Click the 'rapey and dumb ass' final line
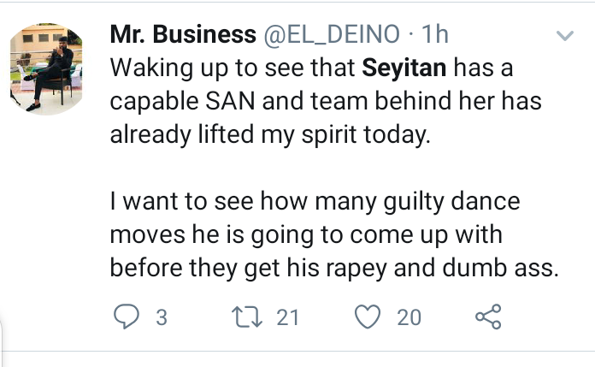The image size is (595, 367). point(333,268)
